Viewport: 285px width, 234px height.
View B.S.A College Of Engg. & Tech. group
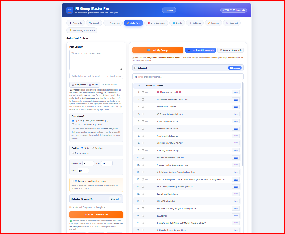click(x=235, y=187)
